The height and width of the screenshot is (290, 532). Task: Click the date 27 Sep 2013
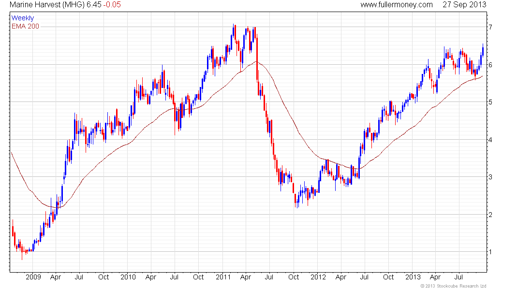click(x=464, y=5)
